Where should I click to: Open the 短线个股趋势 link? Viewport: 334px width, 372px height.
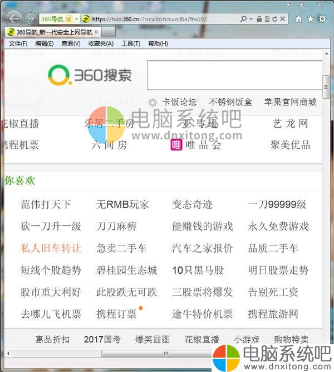click(x=51, y=270)
